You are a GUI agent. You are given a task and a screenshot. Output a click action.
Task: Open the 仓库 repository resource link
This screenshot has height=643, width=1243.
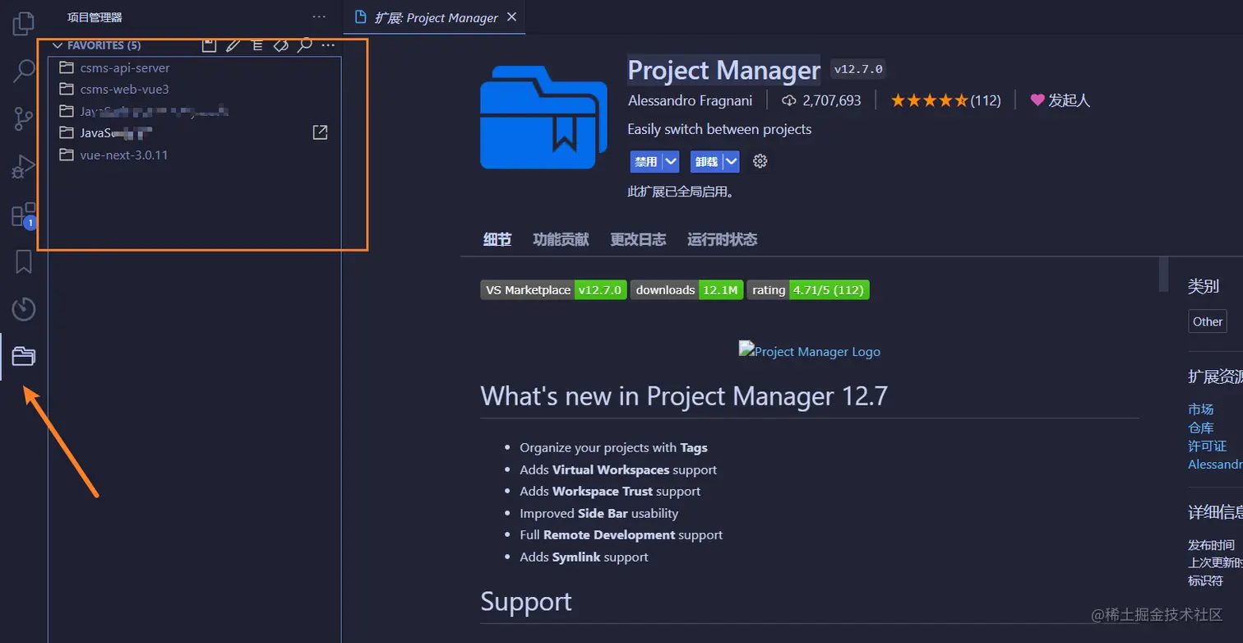[1200, 428]
